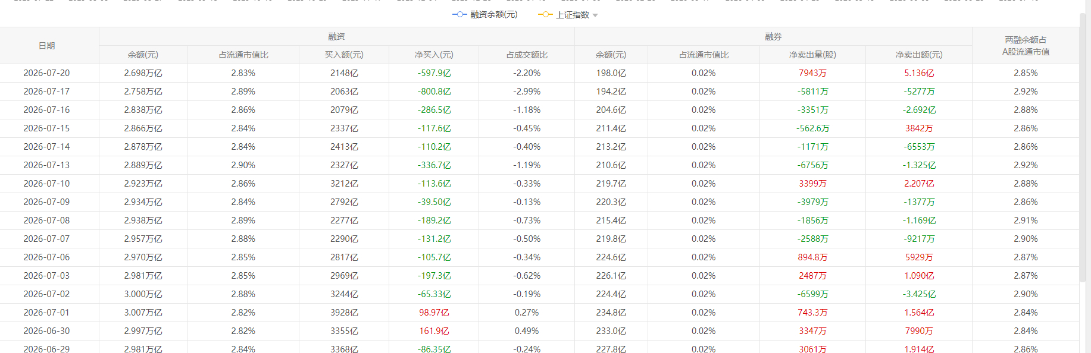
Task: Click the 净卖出量(股) column header
Action: [812, 55]
